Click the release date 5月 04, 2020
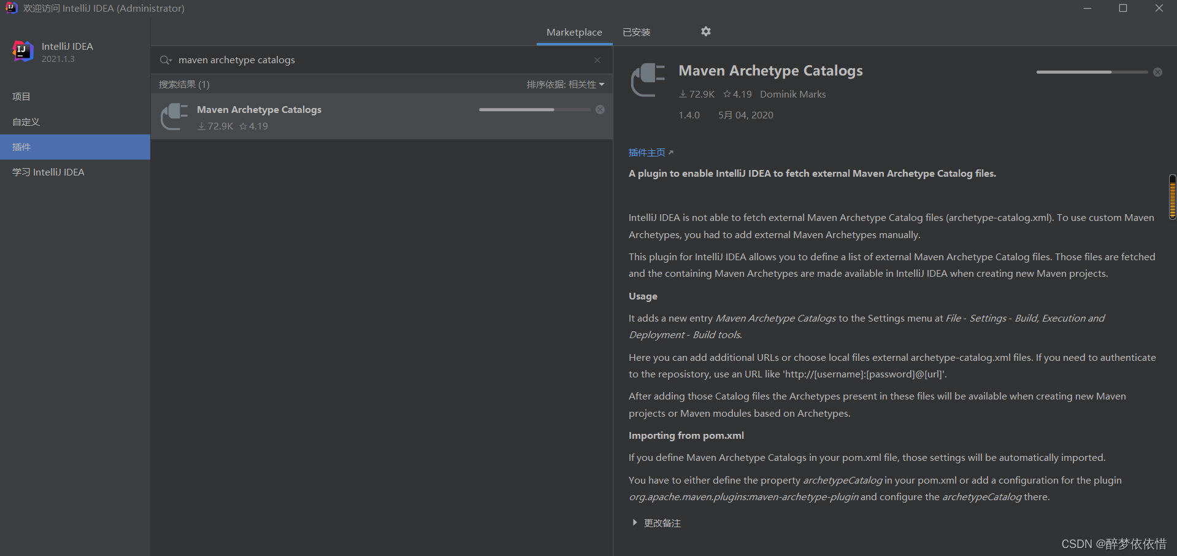This screenshot has height=556, width=1177. [746, 115]
